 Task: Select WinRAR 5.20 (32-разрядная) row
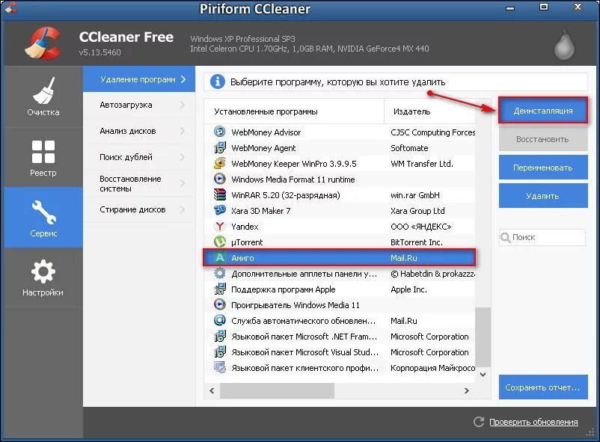pyautogui.click(x=340, y=194)
